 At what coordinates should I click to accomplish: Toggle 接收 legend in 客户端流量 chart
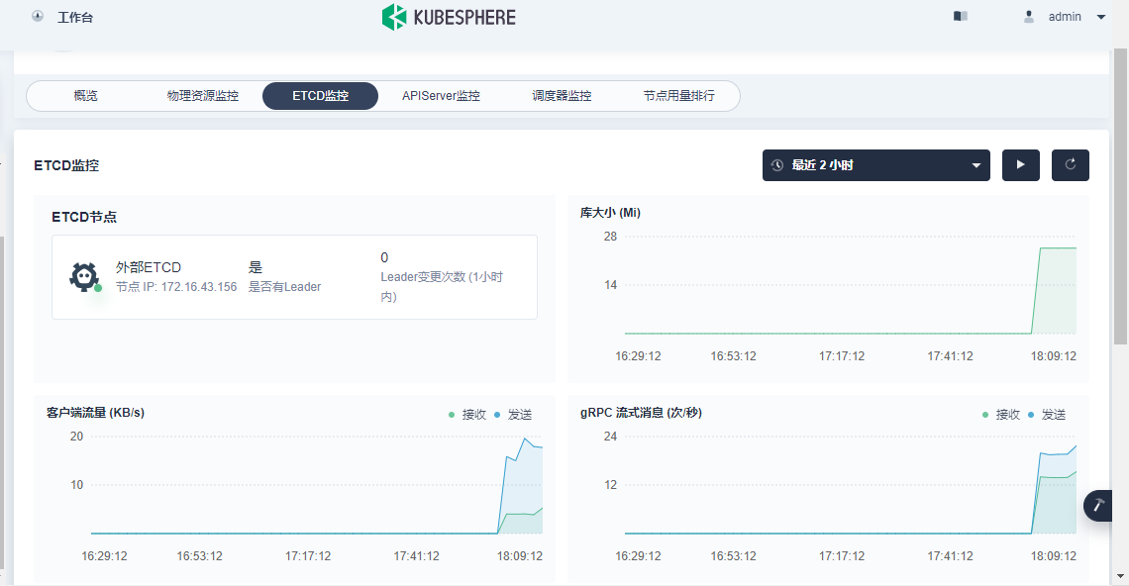coord(467,415)
